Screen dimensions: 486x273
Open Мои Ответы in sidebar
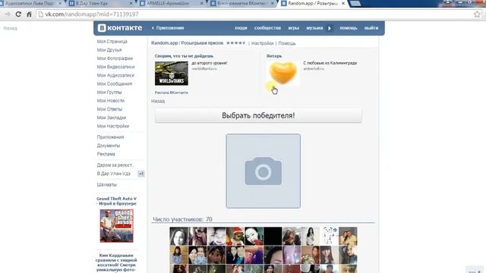click(109, 109)
